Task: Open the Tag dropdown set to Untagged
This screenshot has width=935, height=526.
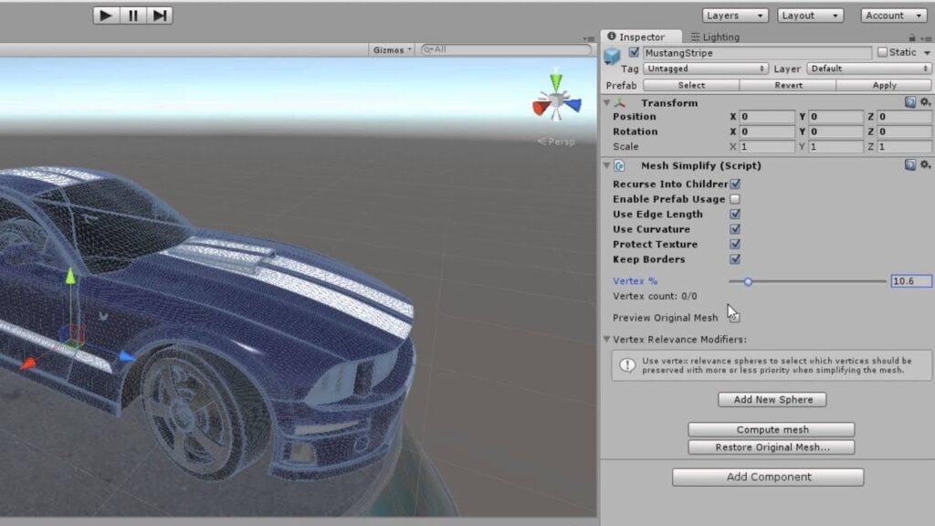Action: (705, 68)
